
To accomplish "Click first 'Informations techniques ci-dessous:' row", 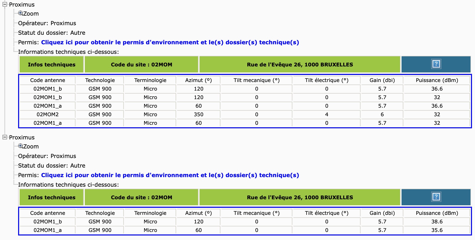I will coord(68,52).
